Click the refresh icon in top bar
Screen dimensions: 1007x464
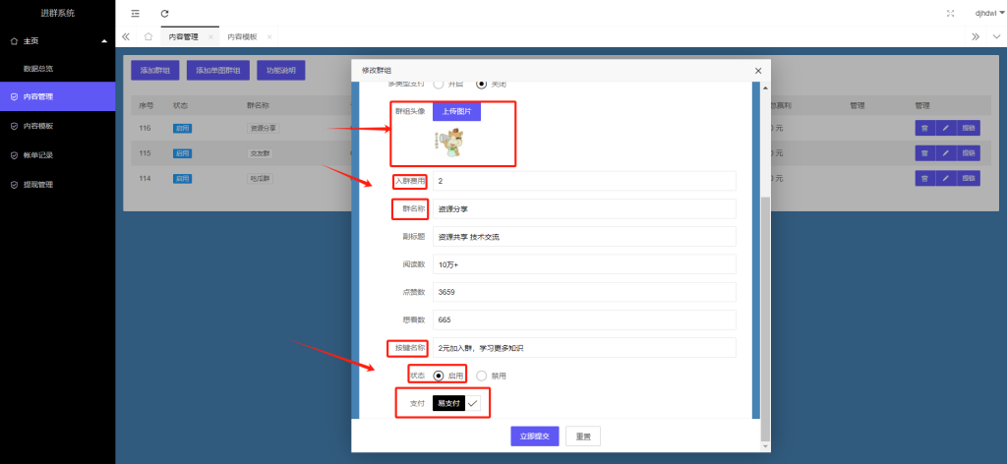(164, 14)
